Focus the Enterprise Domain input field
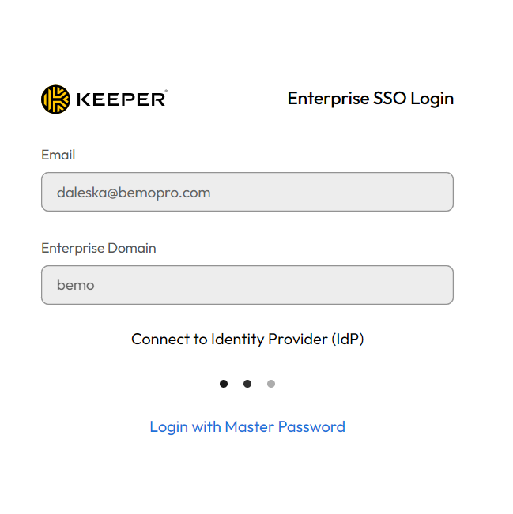Image resolution: width=513 pixels, height=514 pixels. [x=247, y=285]
